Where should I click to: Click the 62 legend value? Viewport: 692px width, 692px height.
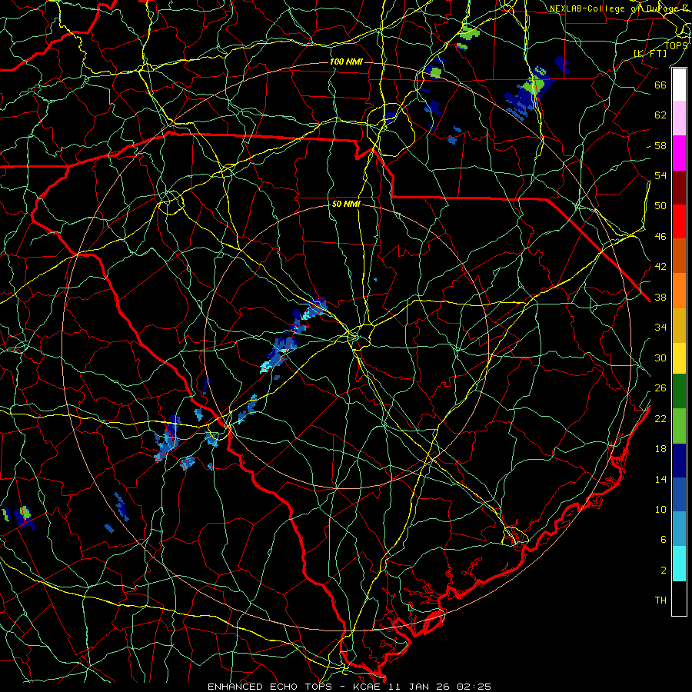(x=660, y=115)
